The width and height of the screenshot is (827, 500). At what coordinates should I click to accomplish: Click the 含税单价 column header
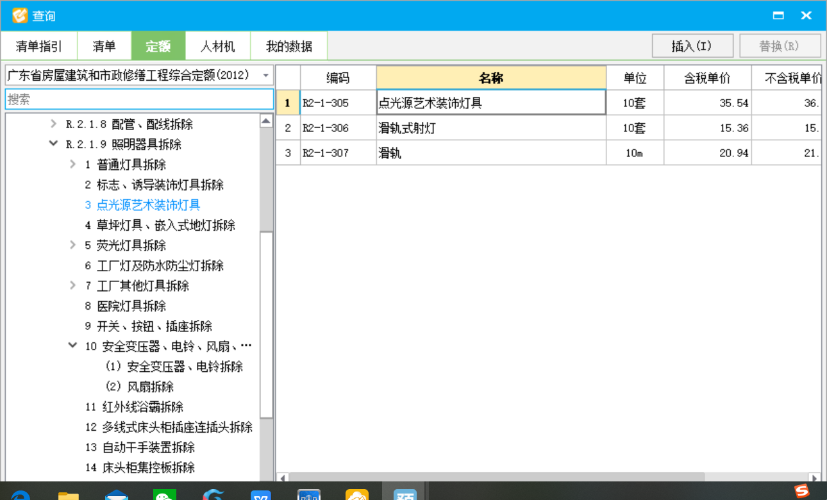(708, 78)
